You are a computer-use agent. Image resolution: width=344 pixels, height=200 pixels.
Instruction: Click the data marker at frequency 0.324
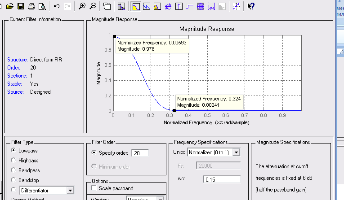tap(174, 110)
